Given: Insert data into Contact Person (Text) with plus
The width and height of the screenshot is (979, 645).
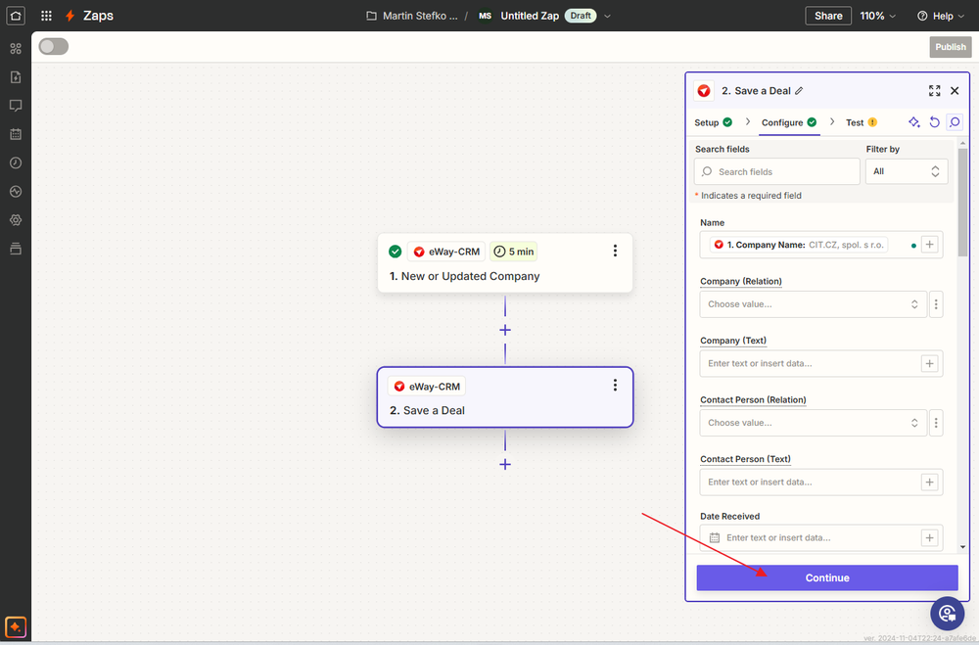Looking at the screenshot, I should tap(930, 482).
